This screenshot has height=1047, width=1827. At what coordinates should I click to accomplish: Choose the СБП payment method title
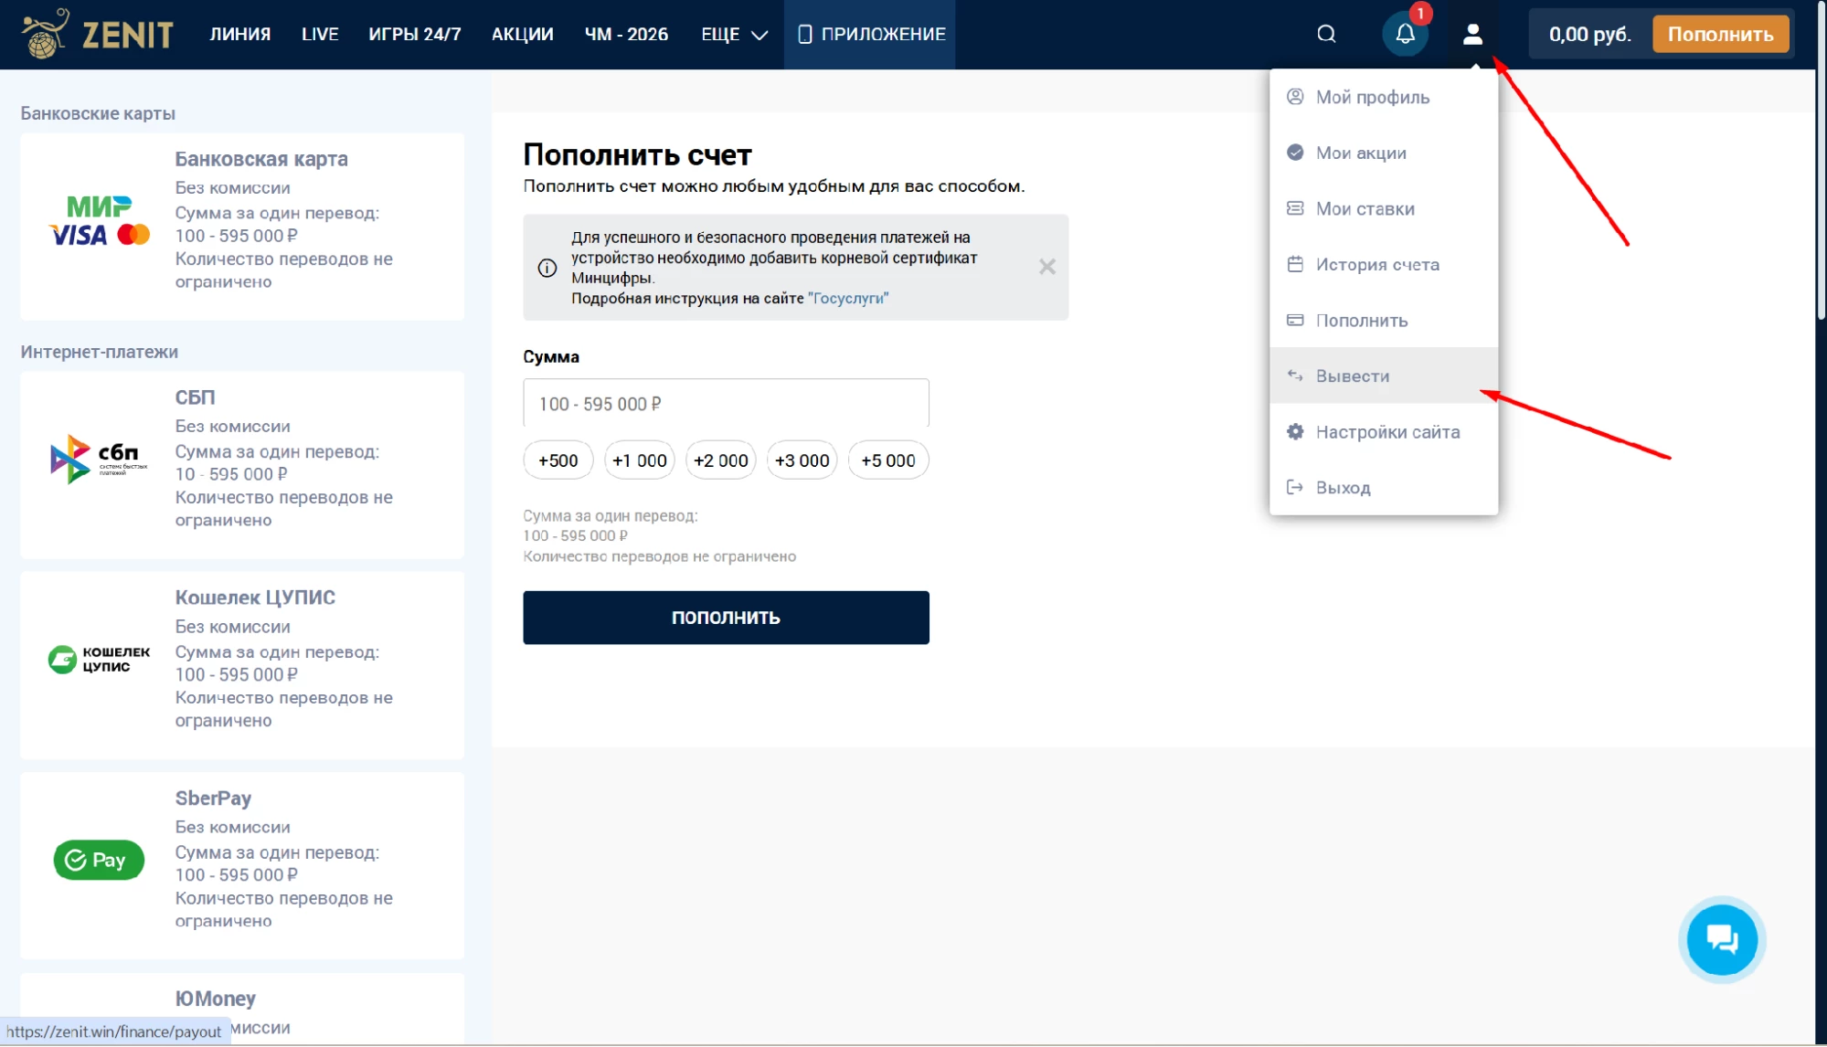(x=195, y=397)
